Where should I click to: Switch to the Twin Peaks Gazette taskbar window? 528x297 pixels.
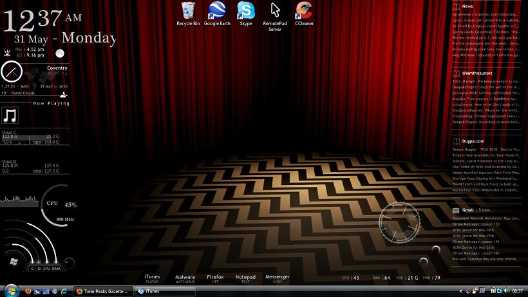(103, 291)
